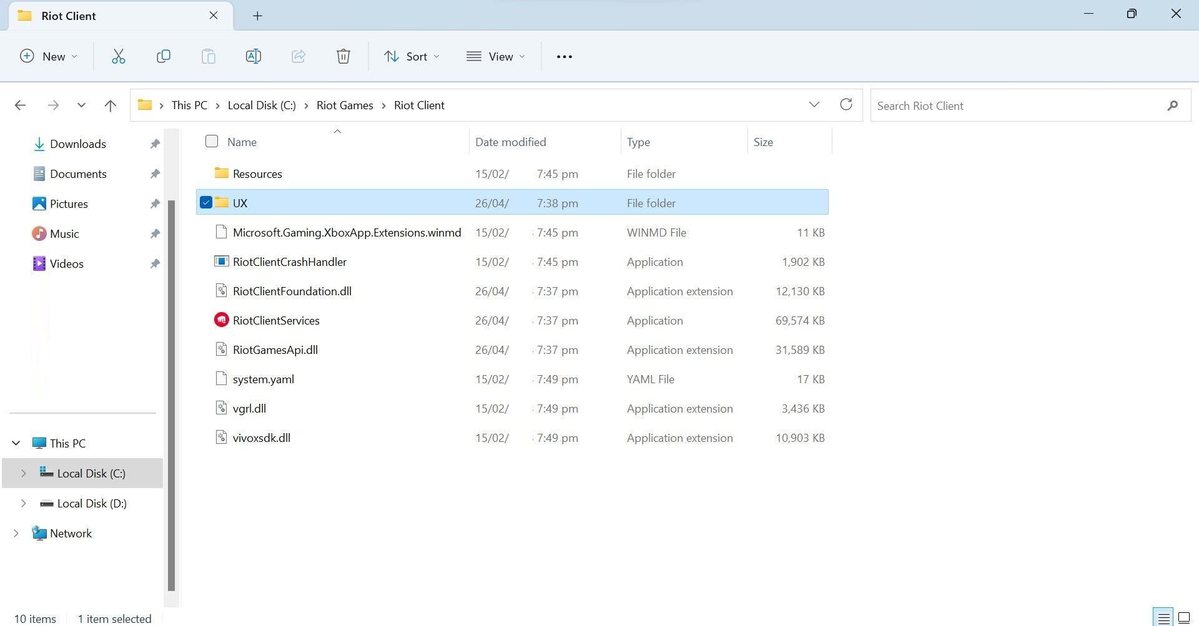Screen dimensions: 1199x626
Task: Open a new tab with plus button
Action: point(257,16)
